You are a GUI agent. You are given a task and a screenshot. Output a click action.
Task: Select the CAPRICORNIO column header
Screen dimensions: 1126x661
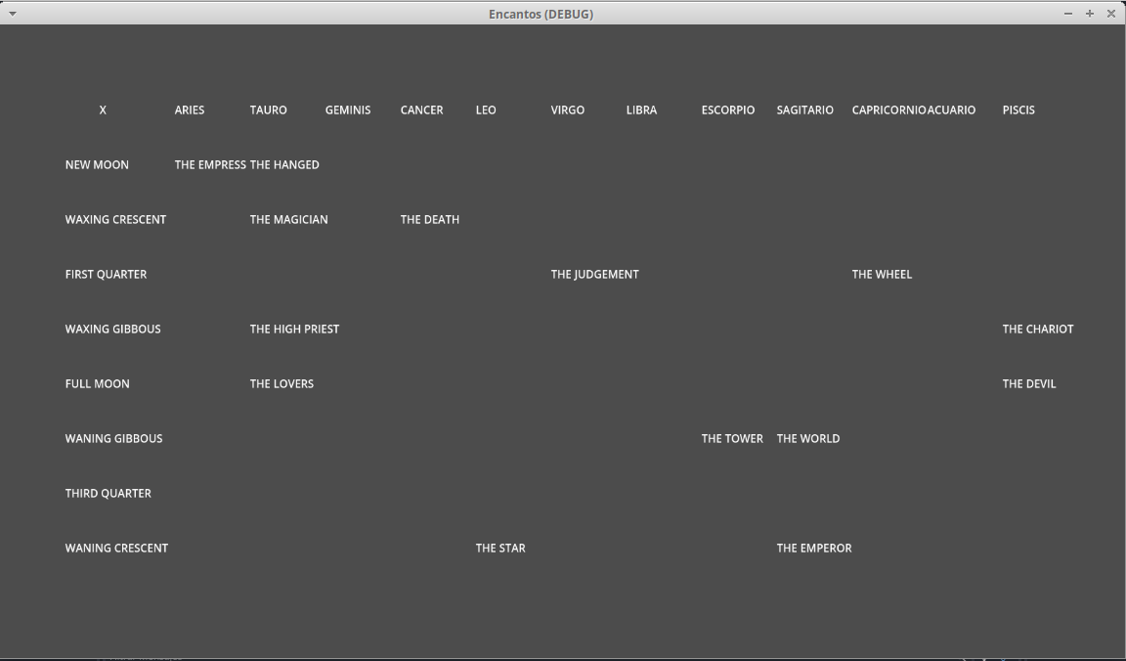pyautogui.click(x=889, y=110)
